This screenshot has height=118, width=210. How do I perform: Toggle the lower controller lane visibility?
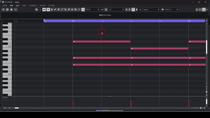pyautogui.click(x=204, y=9)
